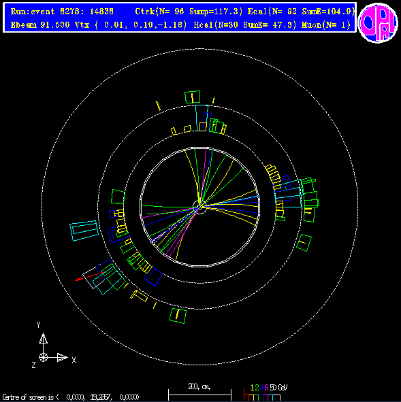
Task: Click the green Hcal box at top
Action: (x=193, y=97)
